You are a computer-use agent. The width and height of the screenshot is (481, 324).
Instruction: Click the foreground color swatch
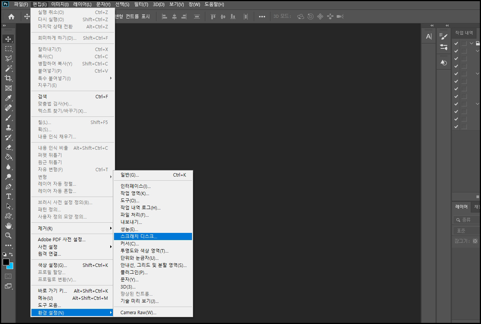pos(6,262)
